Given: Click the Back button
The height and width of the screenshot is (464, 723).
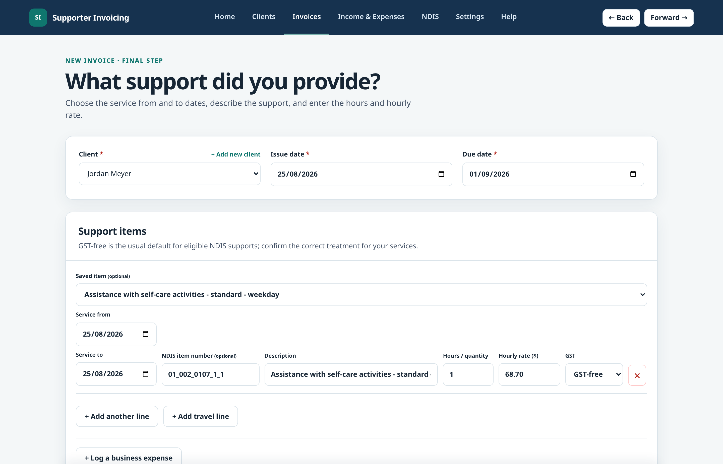Looking at the screenshot, I should [x=621, y=18].
